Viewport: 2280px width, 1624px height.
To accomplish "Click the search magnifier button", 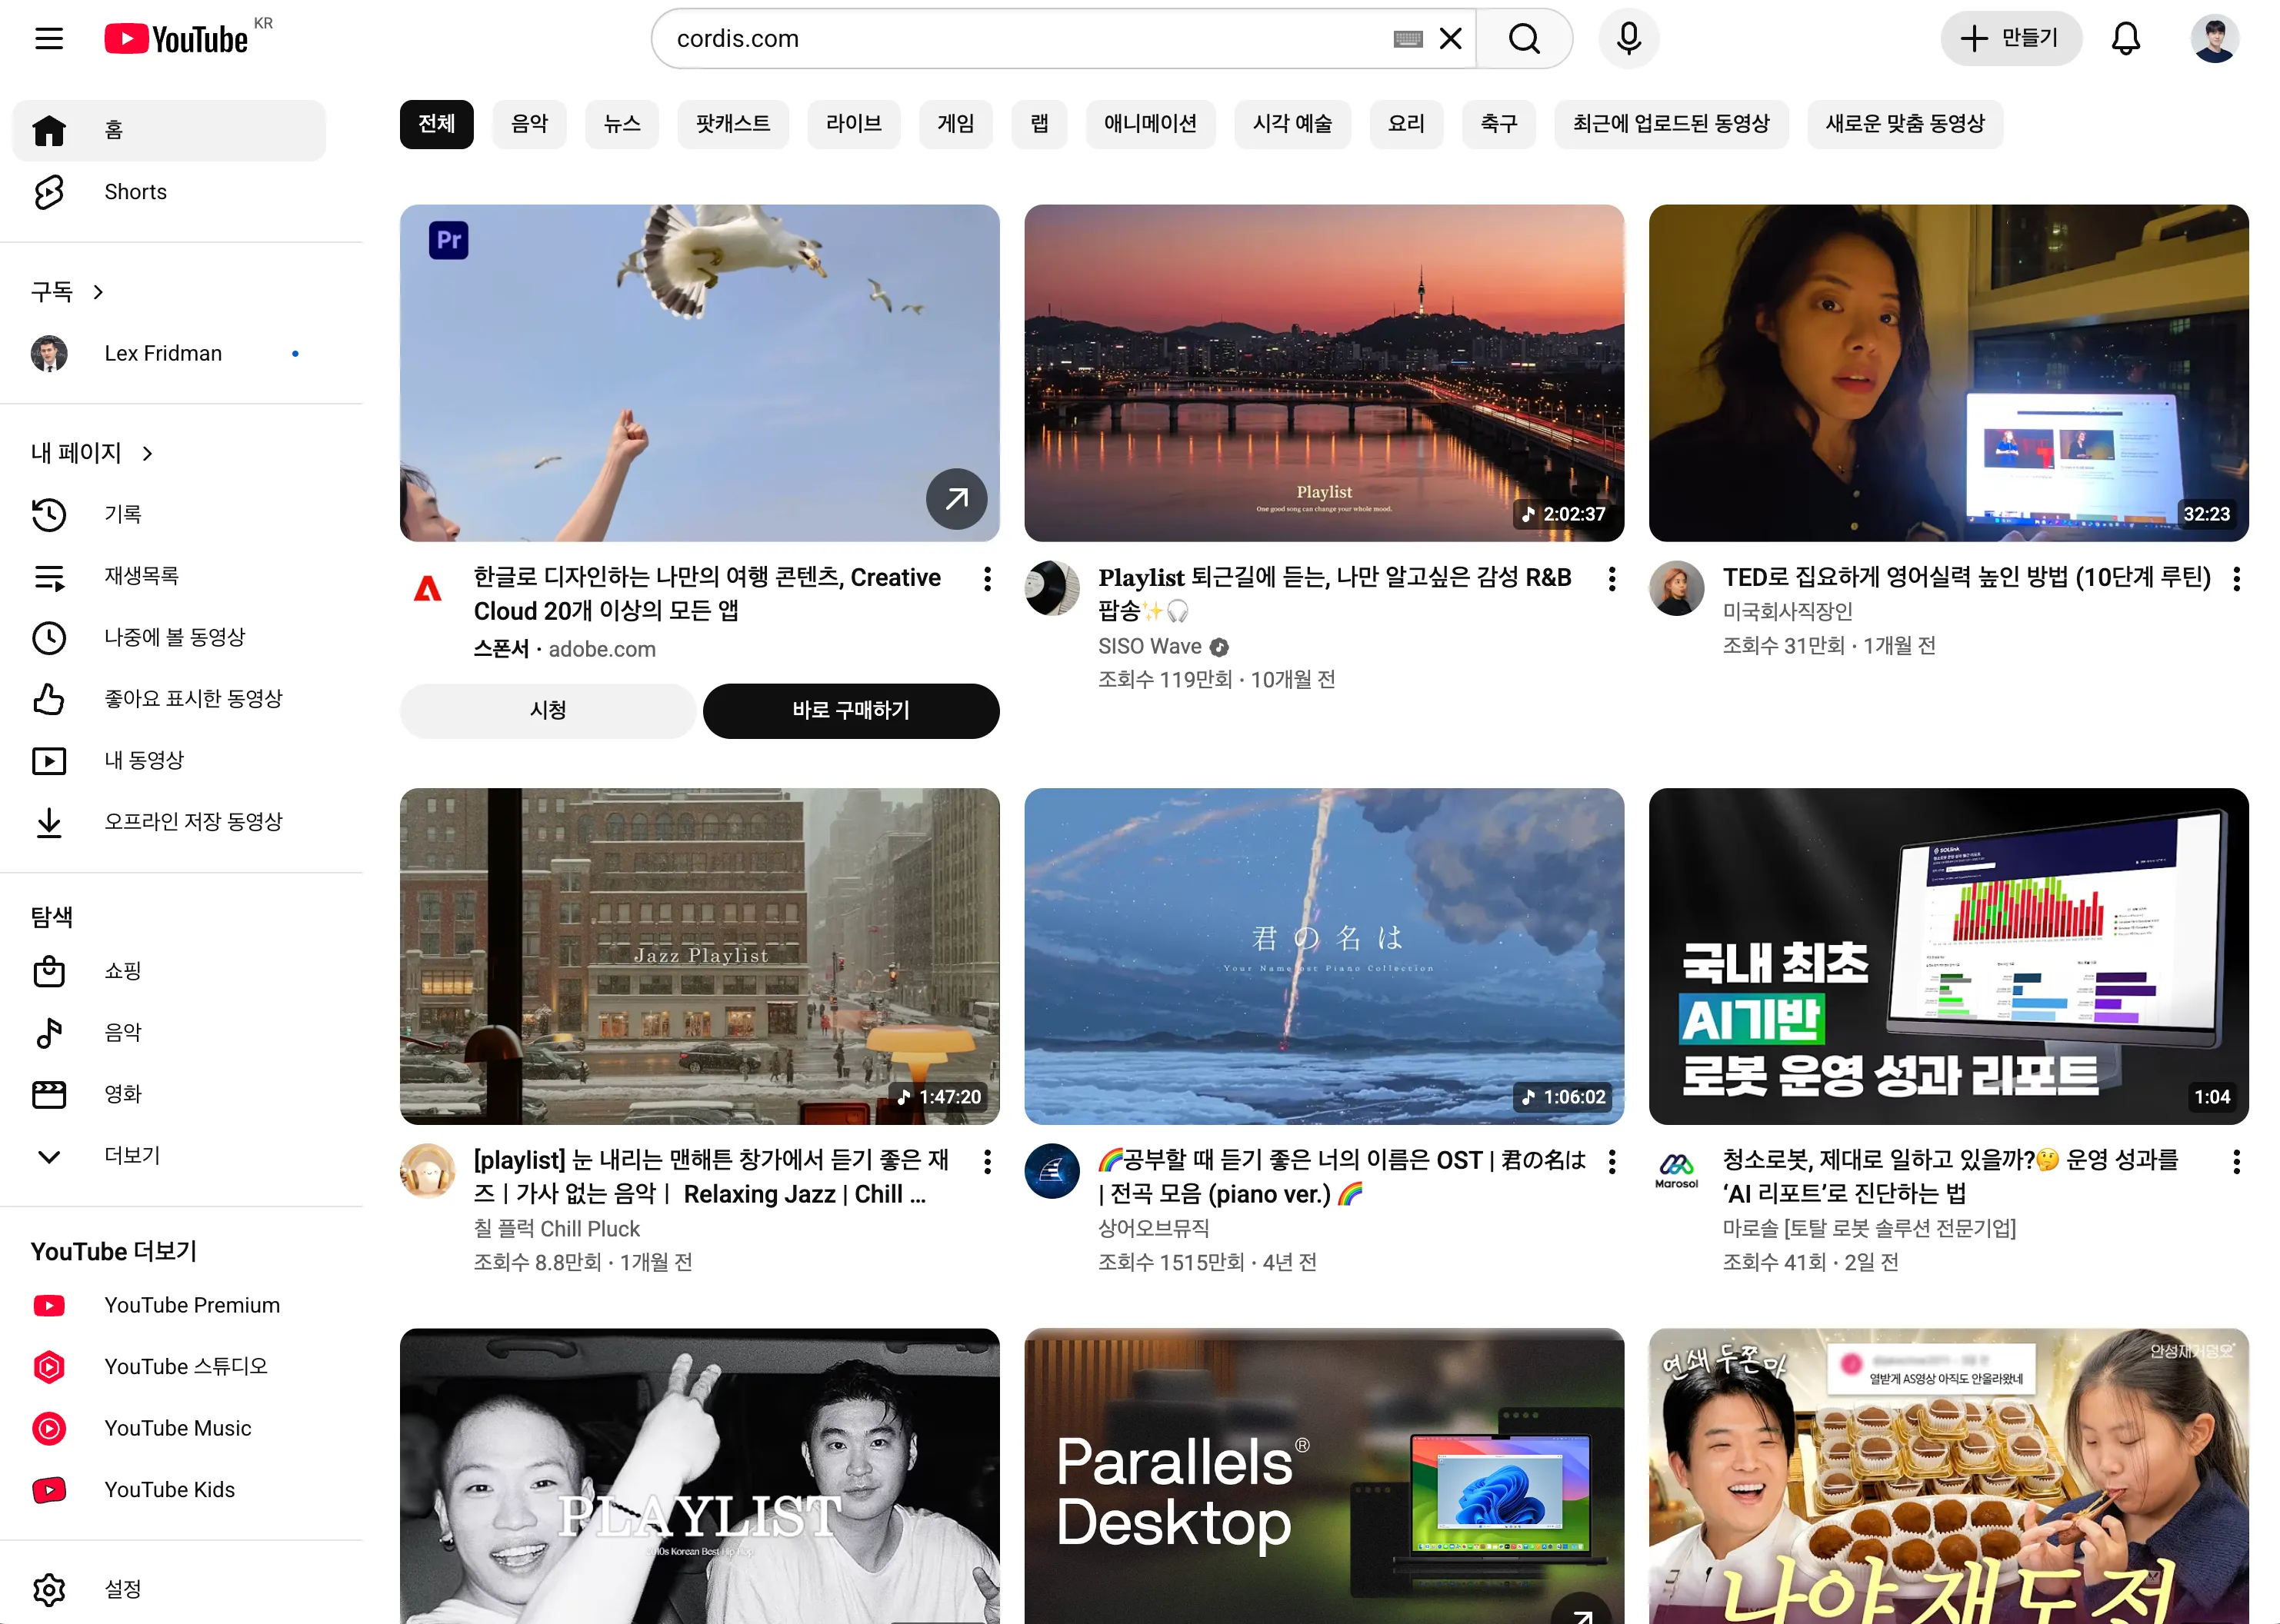I will [x=1524, y=39].
